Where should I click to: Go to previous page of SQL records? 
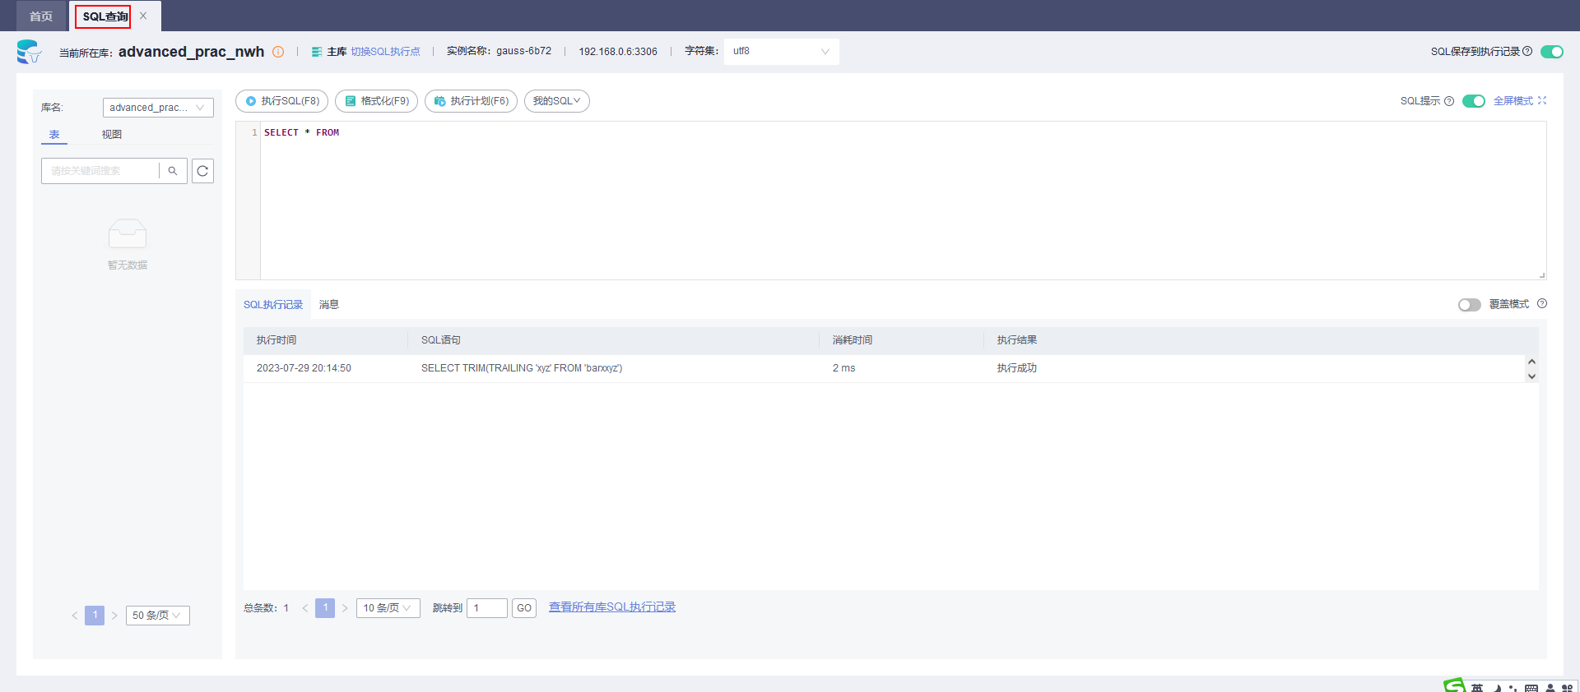coord(305,608)
